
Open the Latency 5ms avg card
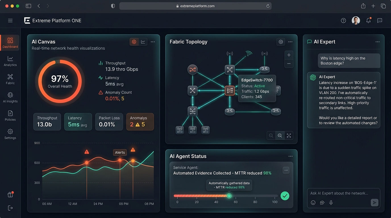point(78,122)
